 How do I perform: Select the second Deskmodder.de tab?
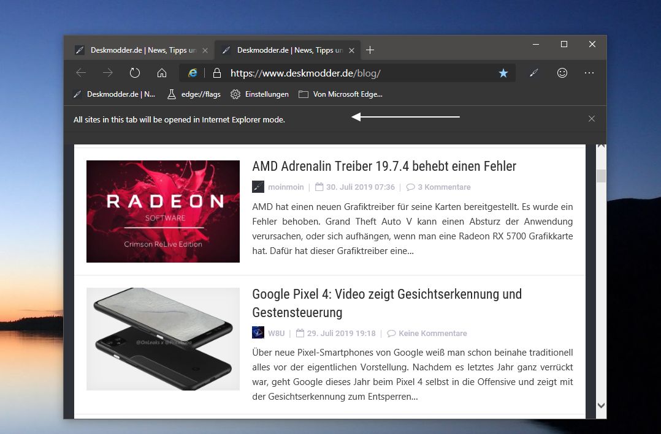point(288,50)
